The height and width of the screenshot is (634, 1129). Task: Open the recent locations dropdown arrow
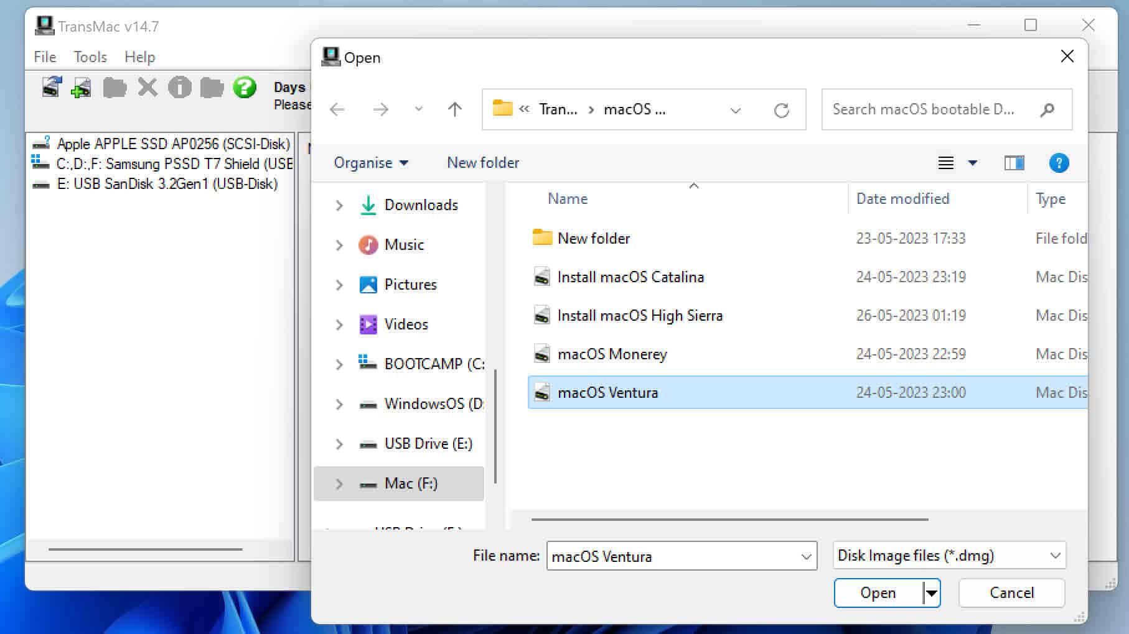tap(419, 109)
